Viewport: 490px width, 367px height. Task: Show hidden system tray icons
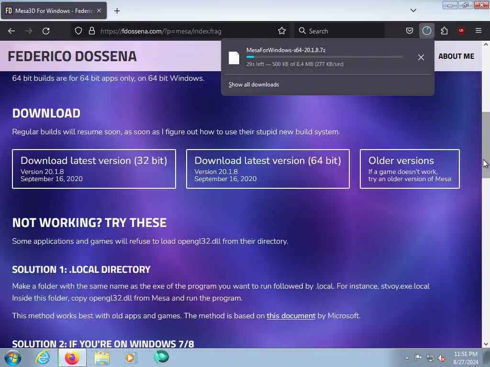pyautogui.click(x=407, y=358)
